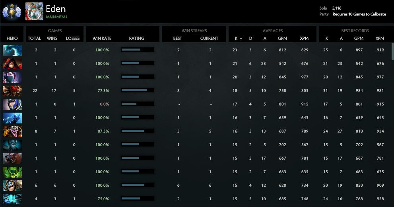Sort by the Averages XPM column header
The height and width of the screenshot is (207, 394).
click(x=304, y=39)
